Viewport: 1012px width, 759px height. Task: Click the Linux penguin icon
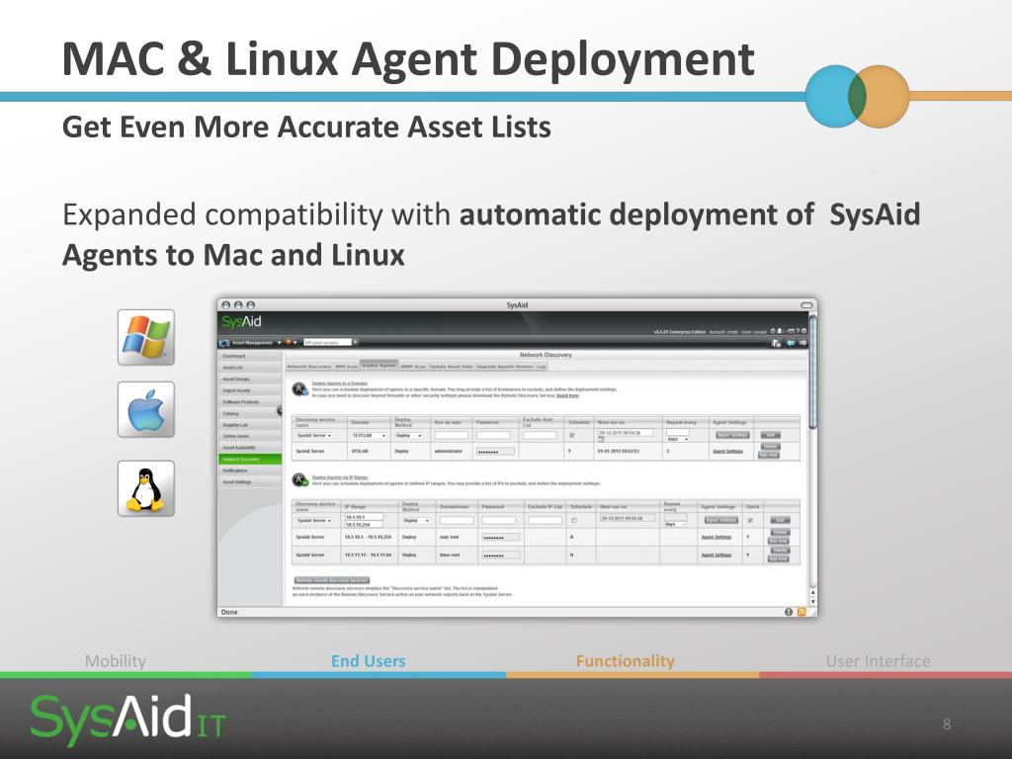pyautogui.click(x=146, y=488)
